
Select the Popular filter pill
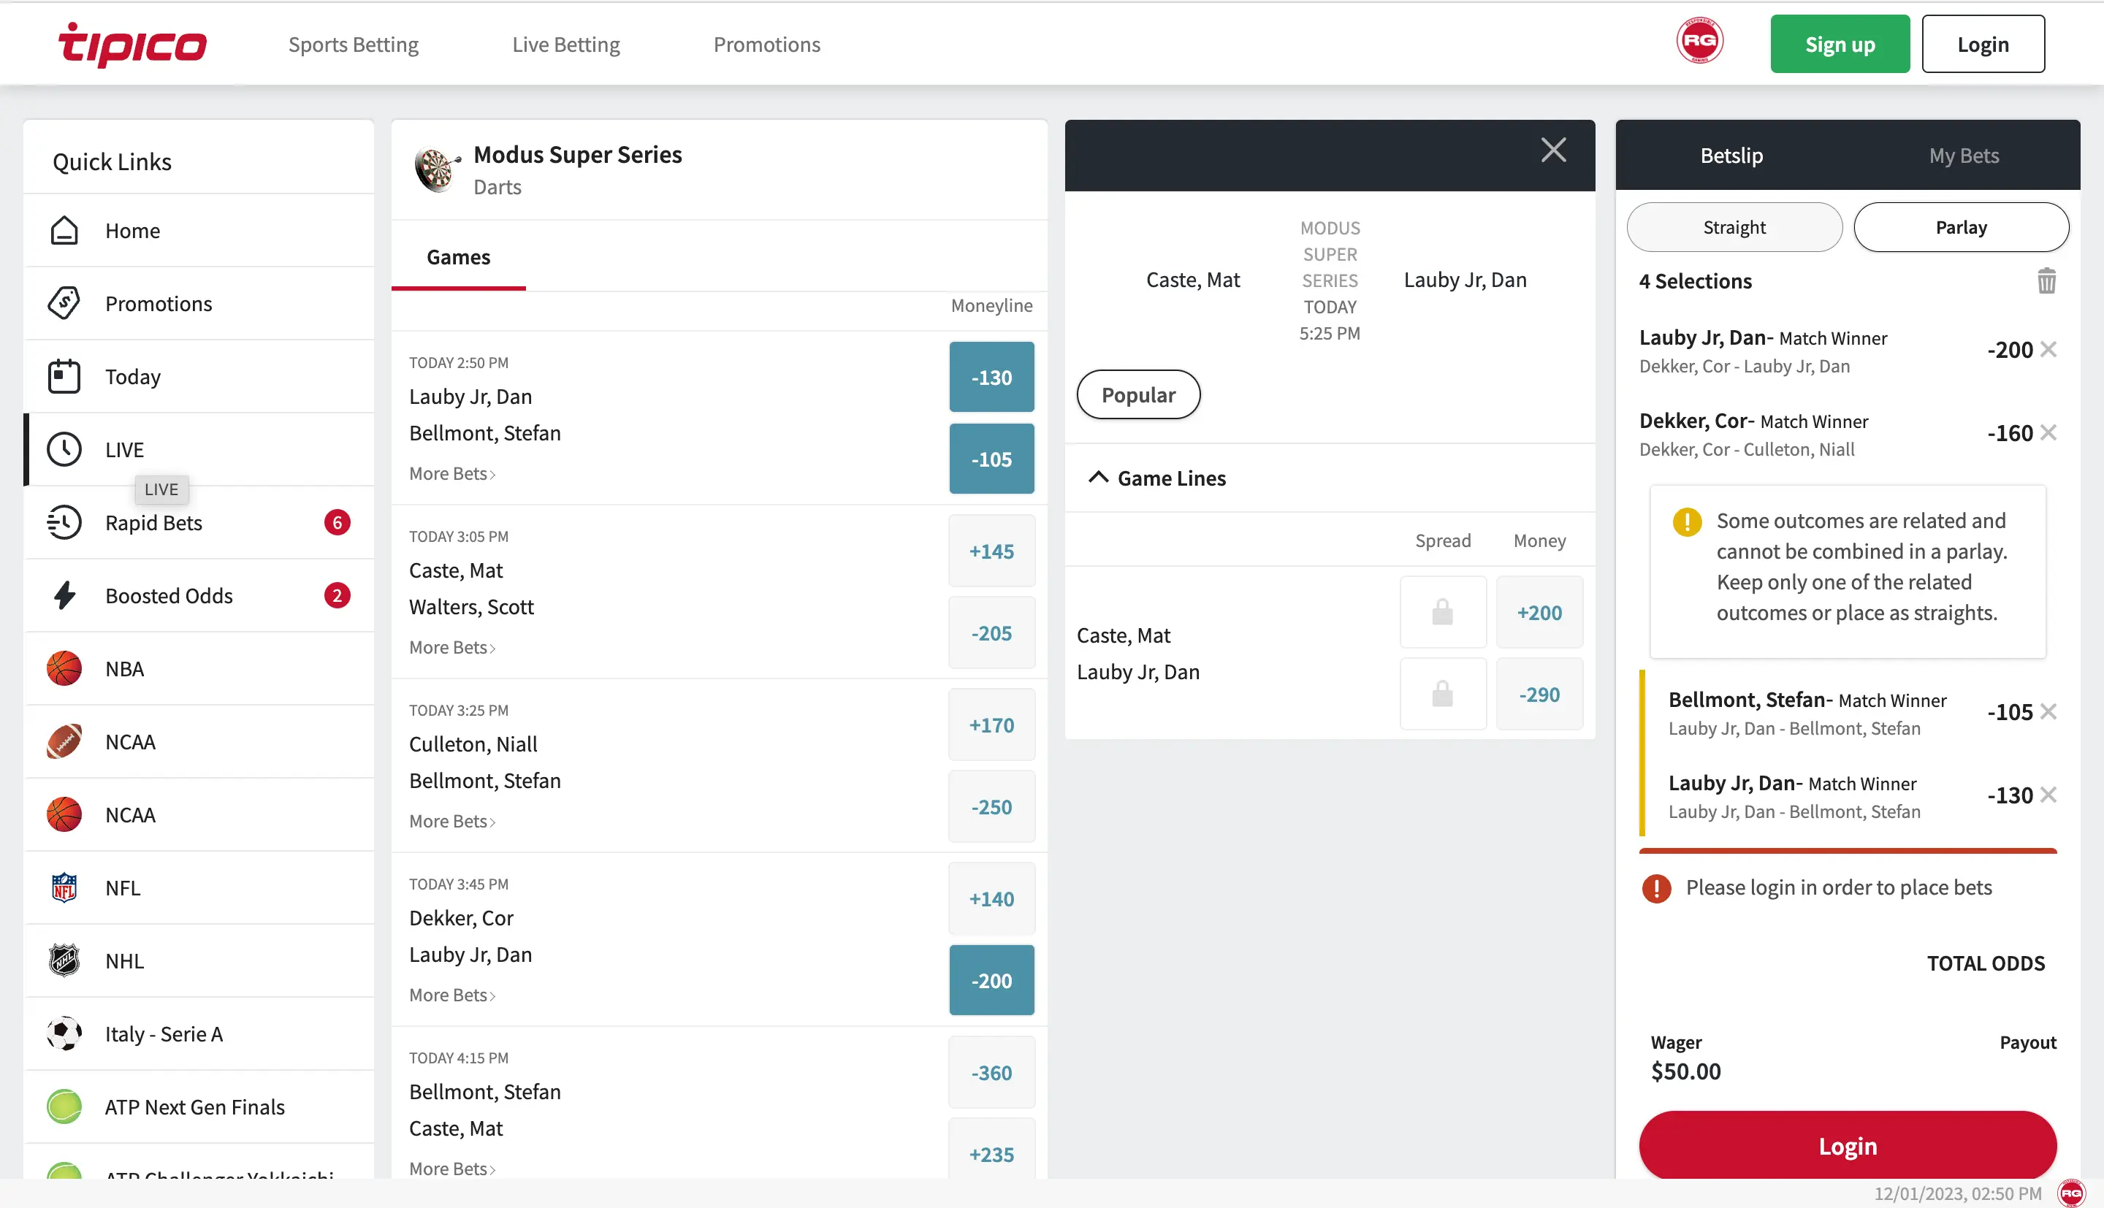pyautogui.click(x=1137, y=395)
